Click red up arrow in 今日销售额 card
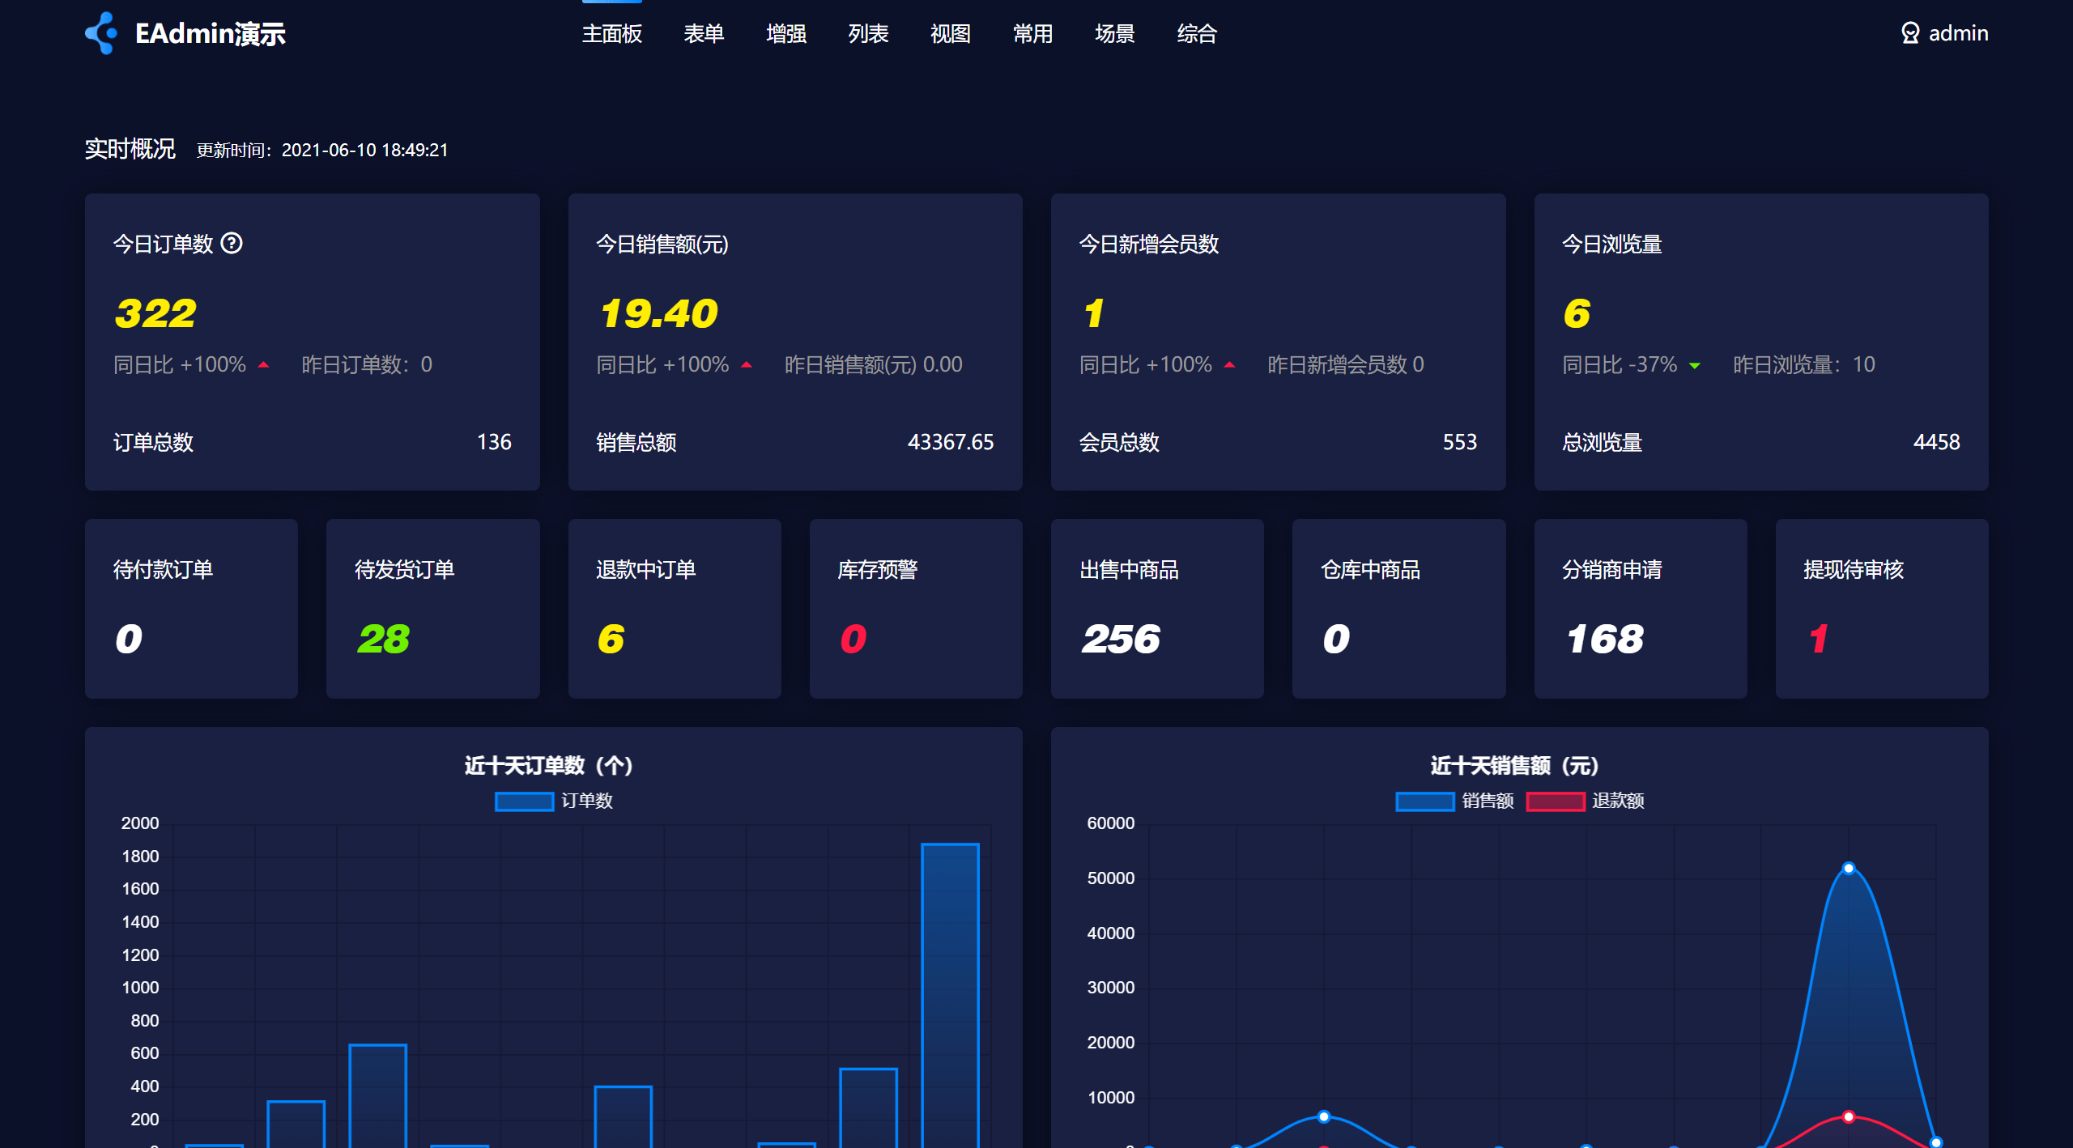Image resolution: width=2073 pixels, height=1148 pixels. 747,365
